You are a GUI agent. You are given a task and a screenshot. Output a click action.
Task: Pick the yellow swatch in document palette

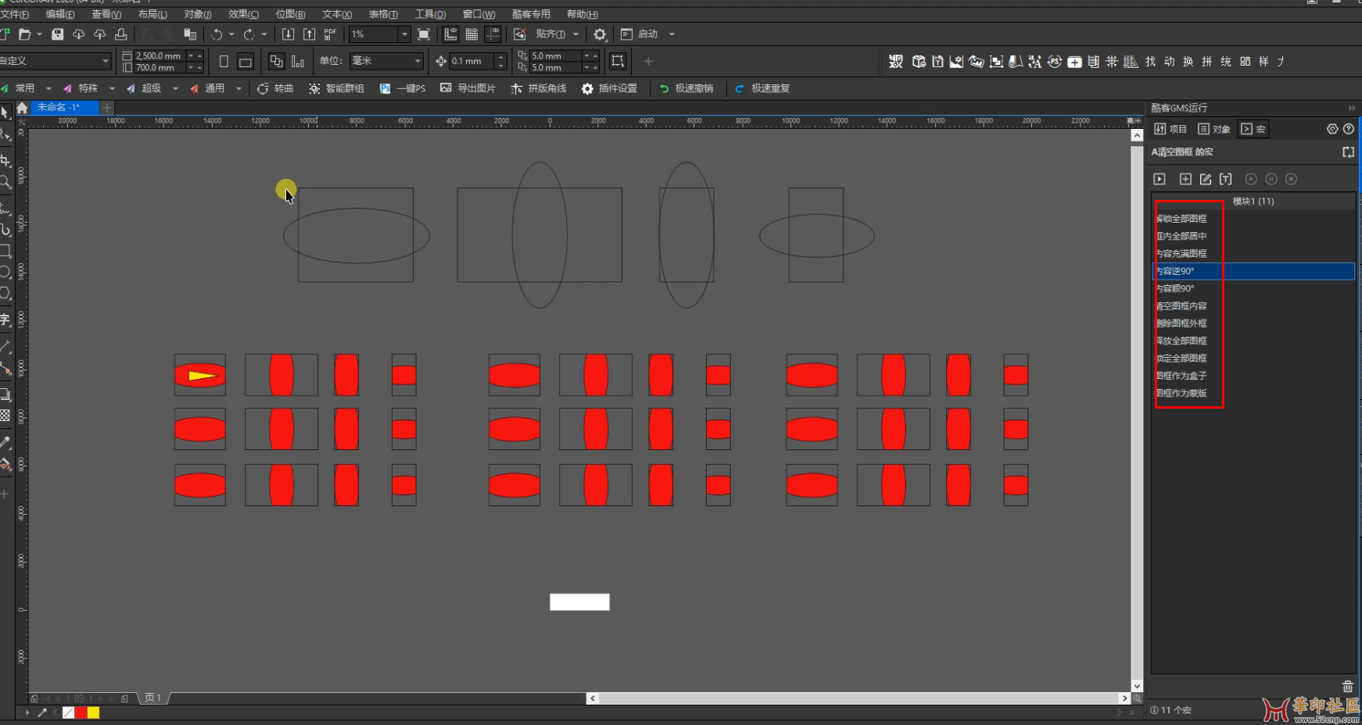tap(93, 712)
